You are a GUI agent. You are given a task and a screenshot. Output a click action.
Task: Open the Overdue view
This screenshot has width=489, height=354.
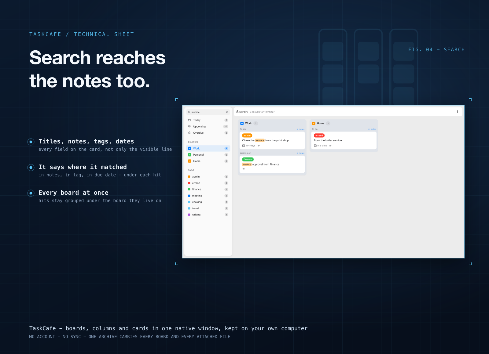[x=208, y=133]
